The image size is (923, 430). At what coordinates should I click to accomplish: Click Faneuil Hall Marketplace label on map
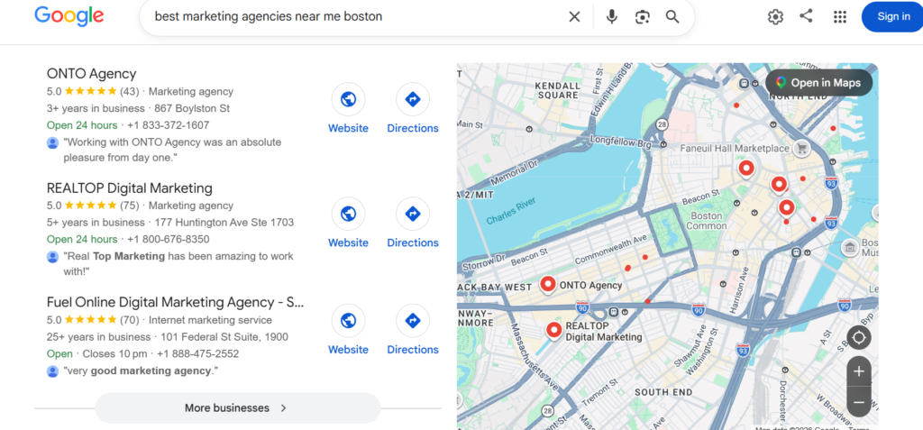point(734,149)
